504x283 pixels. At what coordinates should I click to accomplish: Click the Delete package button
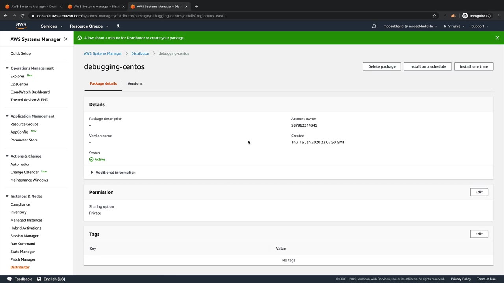coord(382,66)
